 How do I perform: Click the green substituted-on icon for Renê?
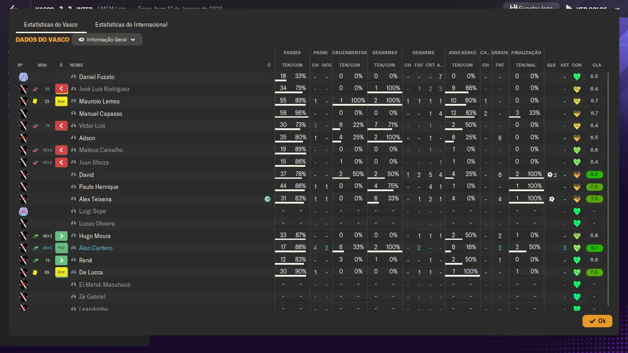pyautogui.click(x=61, y=260)
